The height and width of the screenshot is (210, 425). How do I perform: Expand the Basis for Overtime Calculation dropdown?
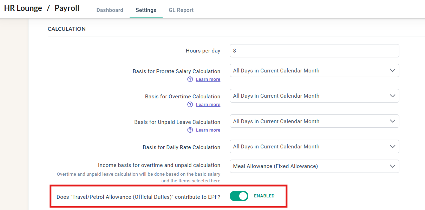point(314,96)
